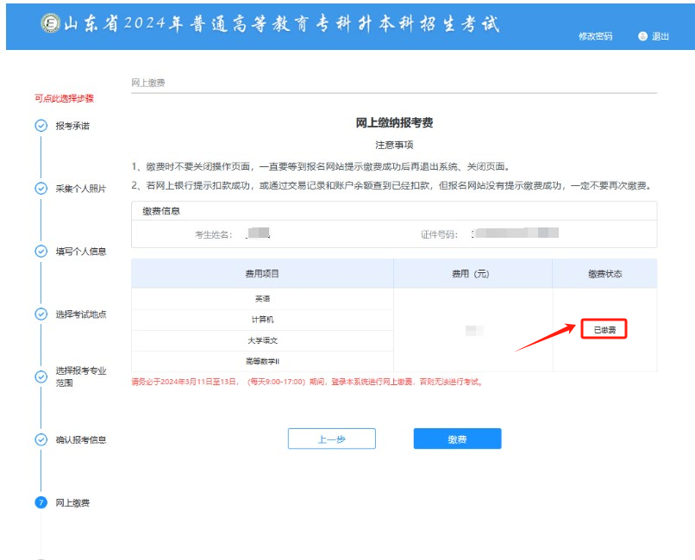The width and height of the screenshot is (695, 560).
Task: Click the 填写个人信息 completed step icon
Action: tap(40, 252)
